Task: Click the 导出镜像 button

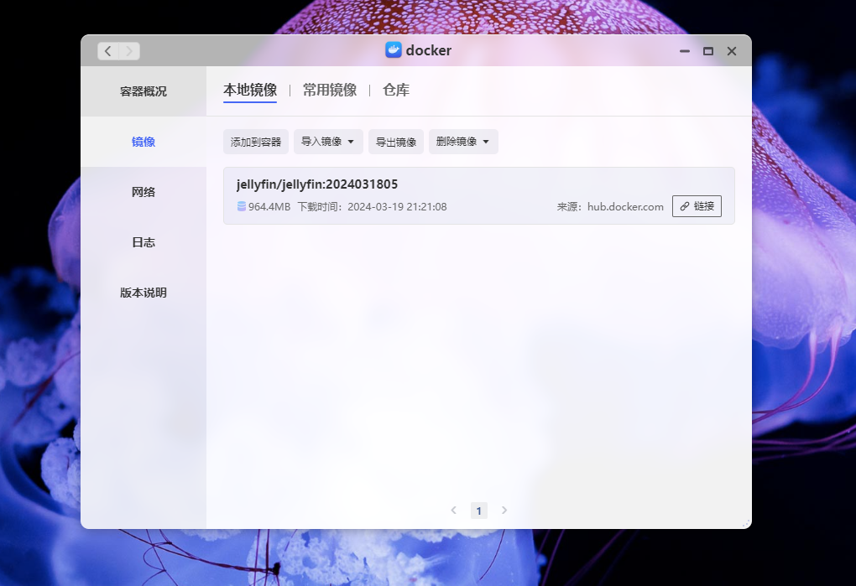Action: tap(396, 142)
